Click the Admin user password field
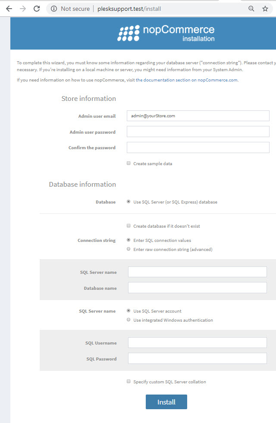276x423 pixels. [x=198, y=132]
